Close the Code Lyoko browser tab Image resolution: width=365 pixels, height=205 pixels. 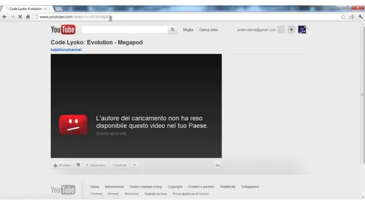click(50, 9)
